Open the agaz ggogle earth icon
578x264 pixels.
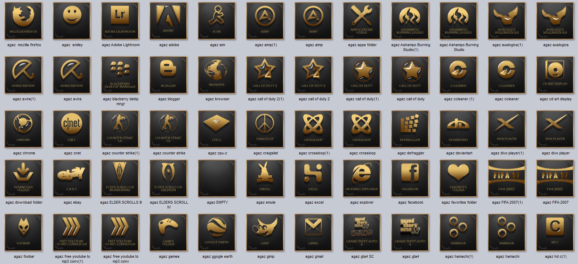pyautogui.click(x=217, y=232)
